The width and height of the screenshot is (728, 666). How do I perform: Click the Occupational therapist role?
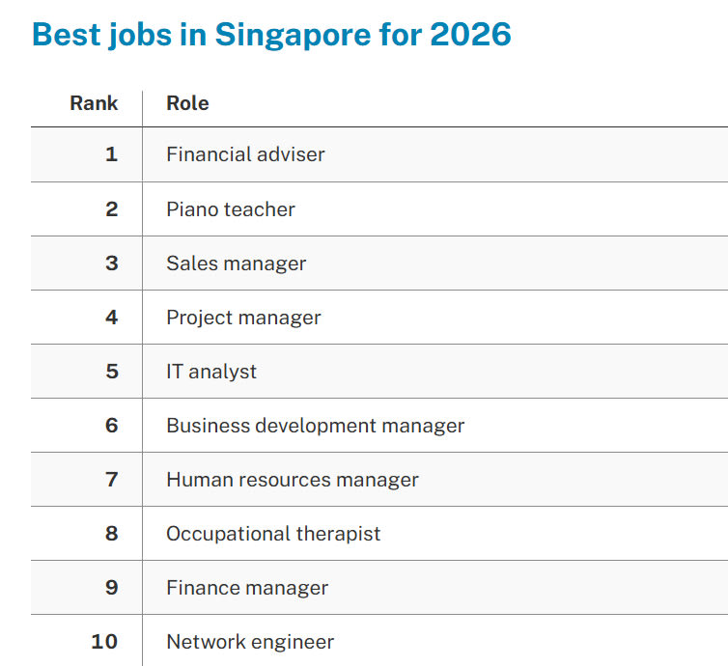[x=273, y=534]
